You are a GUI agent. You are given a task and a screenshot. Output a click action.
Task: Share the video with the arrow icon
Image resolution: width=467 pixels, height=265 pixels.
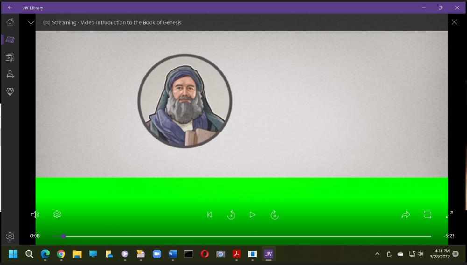pyautogui.click(x=405, y=215)
